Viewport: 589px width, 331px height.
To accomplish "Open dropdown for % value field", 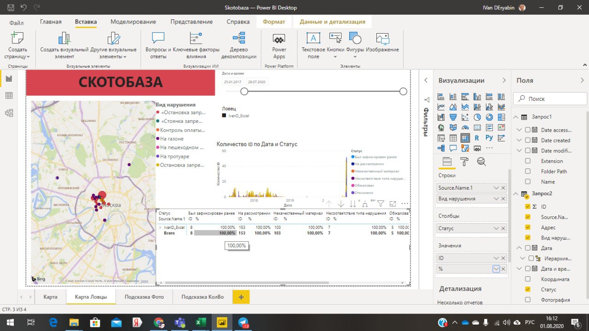I will pos(496,269).
